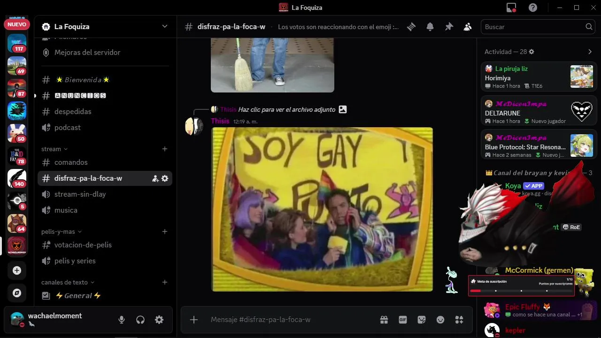Open Mejoras del servidor
The image size is (601, 338).
[x=105, y=53]
